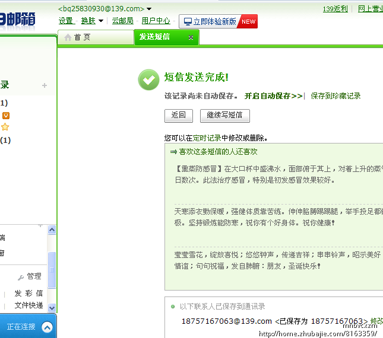Click 保存到珍藏记录 link
This screenshot has height=338, width=383.
(x=335, y=96)
